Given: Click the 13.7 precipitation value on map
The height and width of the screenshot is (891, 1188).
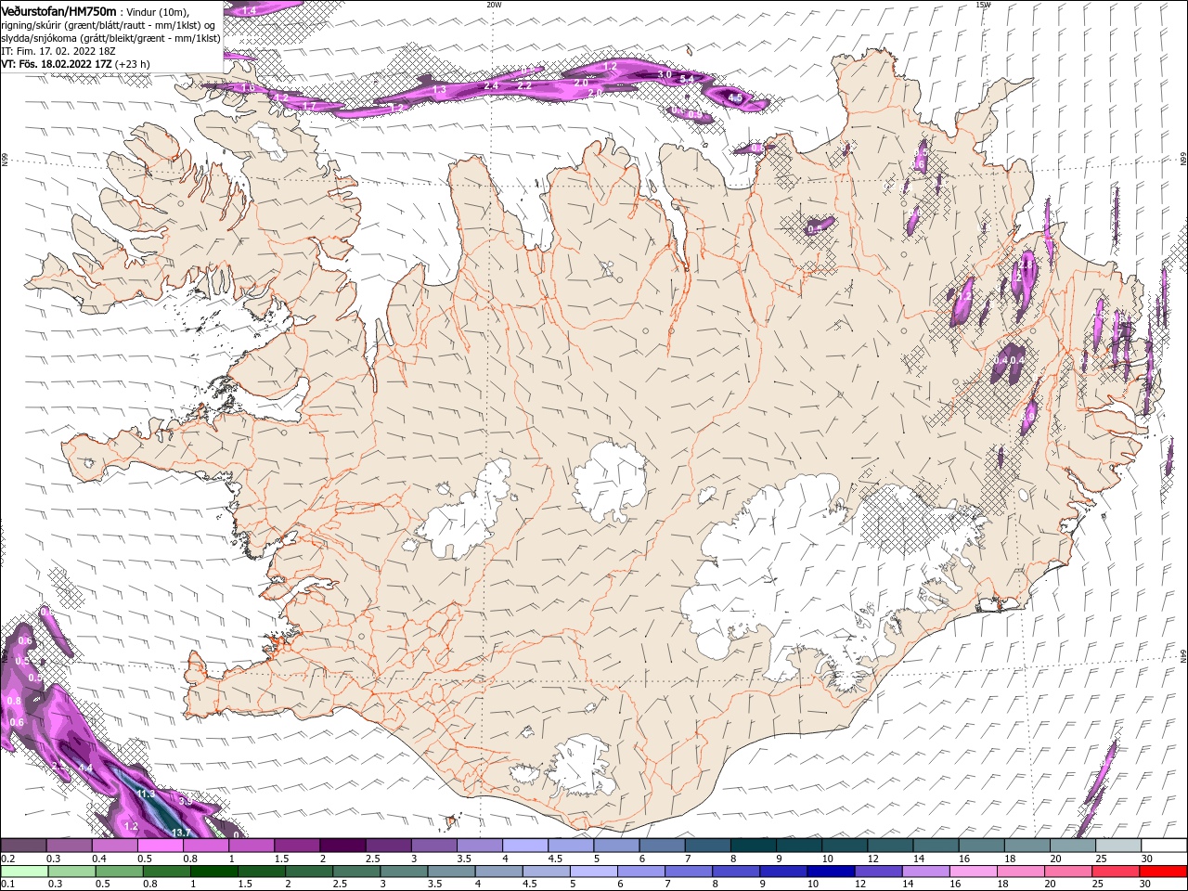Looking at the screenshot, I should pos(181,833).
